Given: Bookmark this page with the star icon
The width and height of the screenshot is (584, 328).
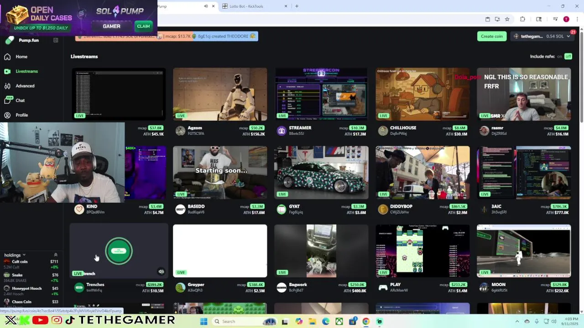Looking at the screenshot, I should point(507,19).
